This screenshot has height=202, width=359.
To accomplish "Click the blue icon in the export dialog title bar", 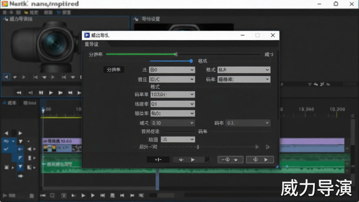I will coord(87,35).
